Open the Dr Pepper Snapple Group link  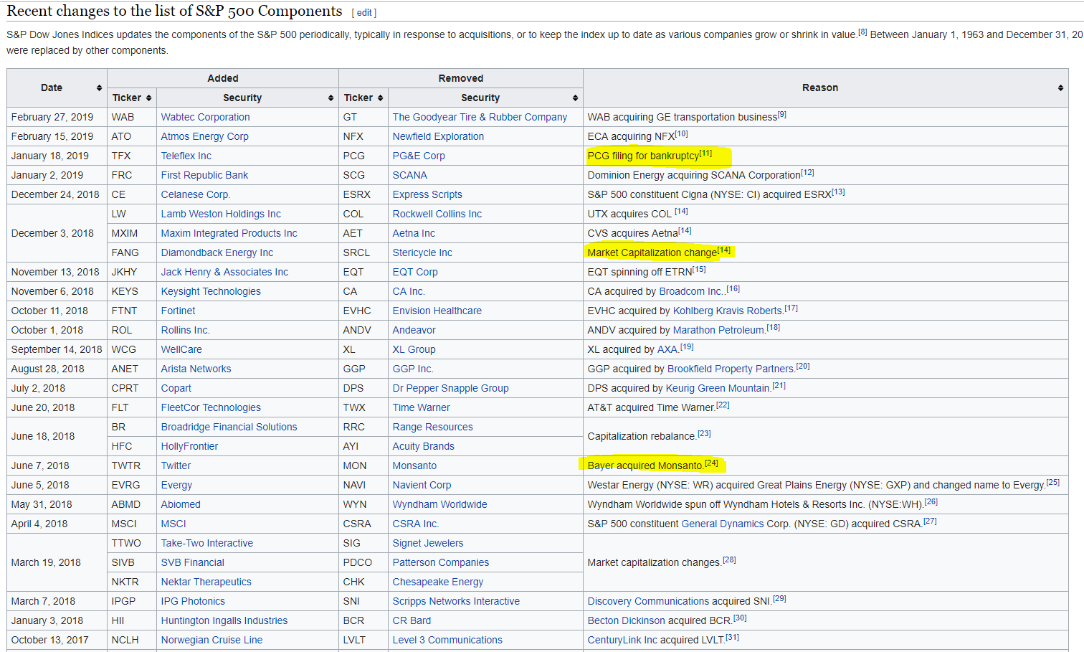[450, 388]
